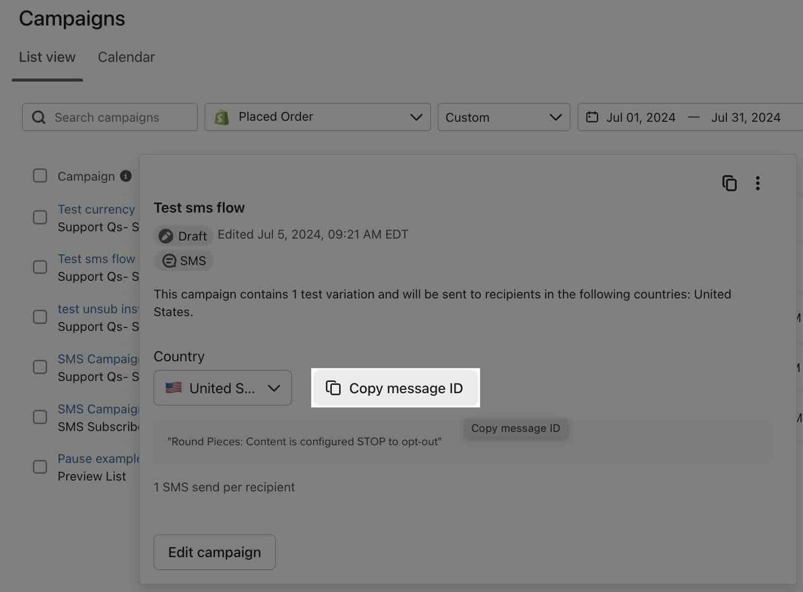Click the US flag icon in the Country selector

pyautogui.click(x=173, y=388)
